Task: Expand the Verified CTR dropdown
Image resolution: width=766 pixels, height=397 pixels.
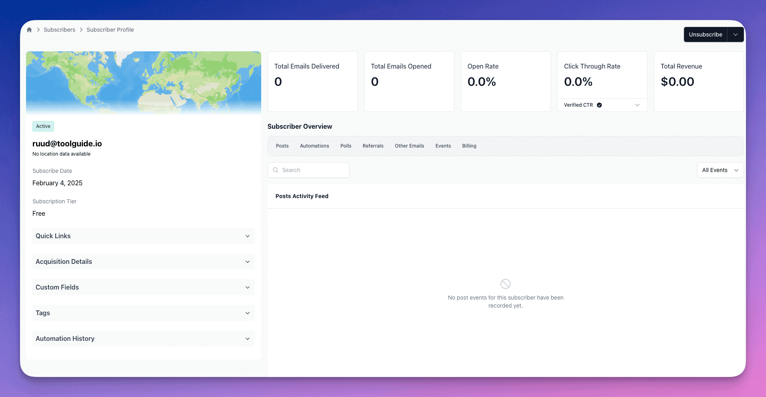Action: pos(637,105)
